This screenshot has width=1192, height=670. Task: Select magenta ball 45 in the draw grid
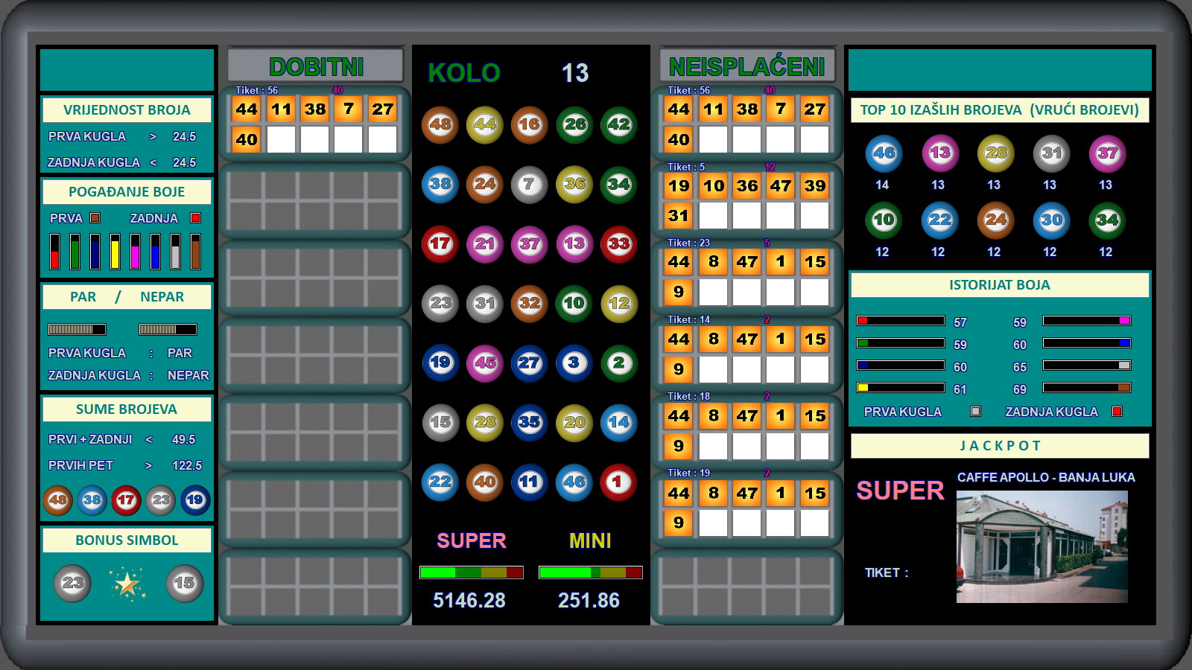coord(484,363)
